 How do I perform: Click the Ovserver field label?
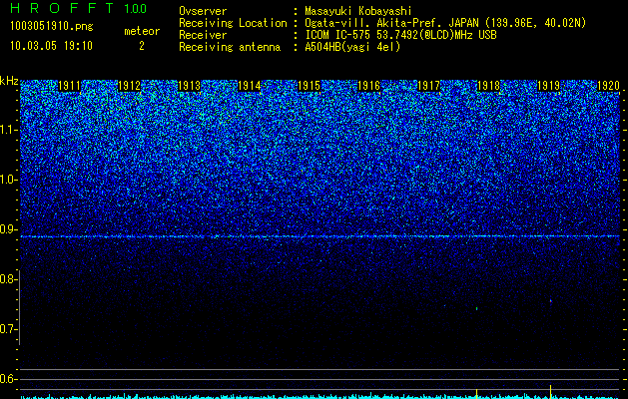[203, 11]
